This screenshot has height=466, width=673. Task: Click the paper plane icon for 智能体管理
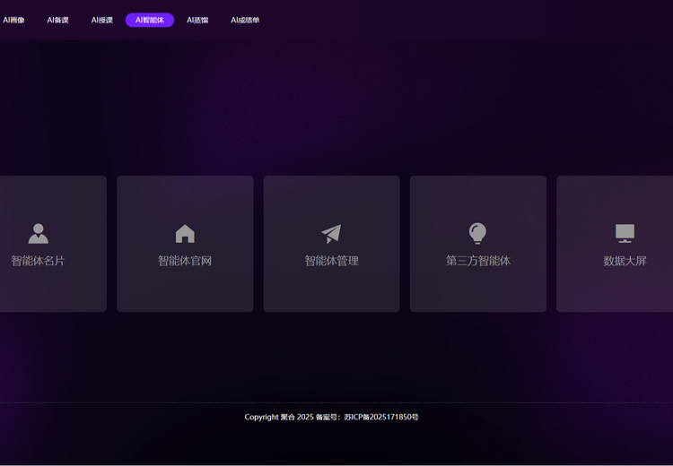point(331,233)
